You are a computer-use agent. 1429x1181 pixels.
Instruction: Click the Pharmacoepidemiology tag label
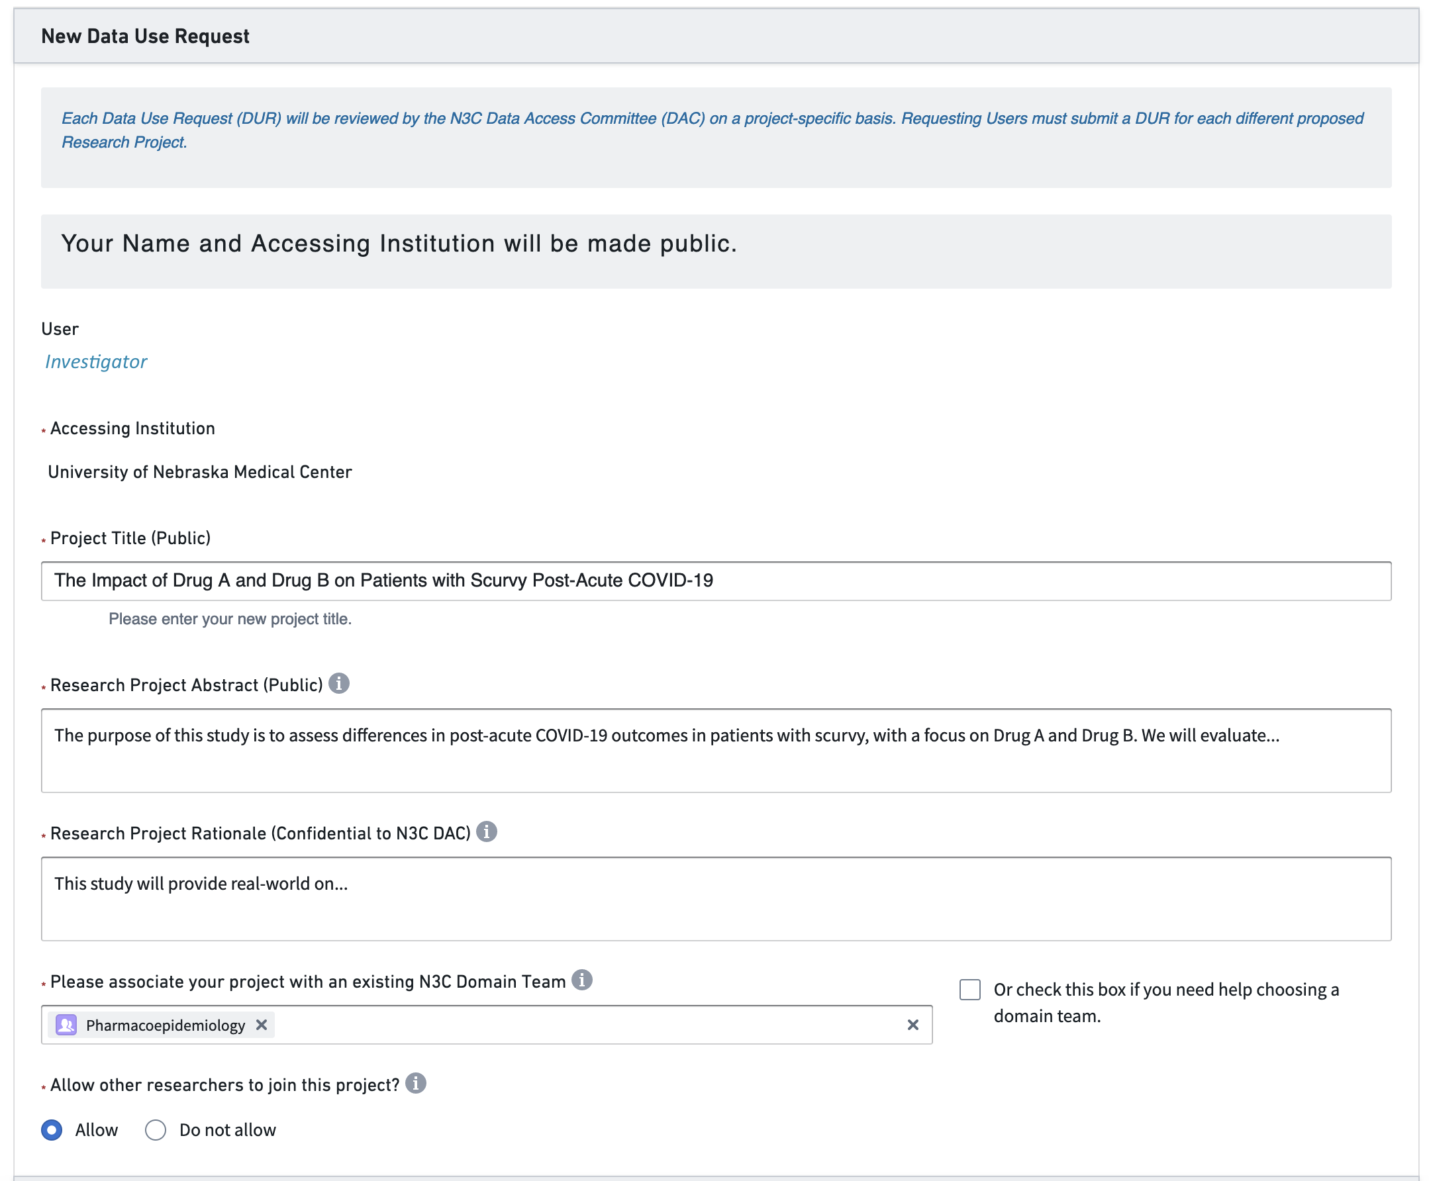click(x=166, y=1025)
